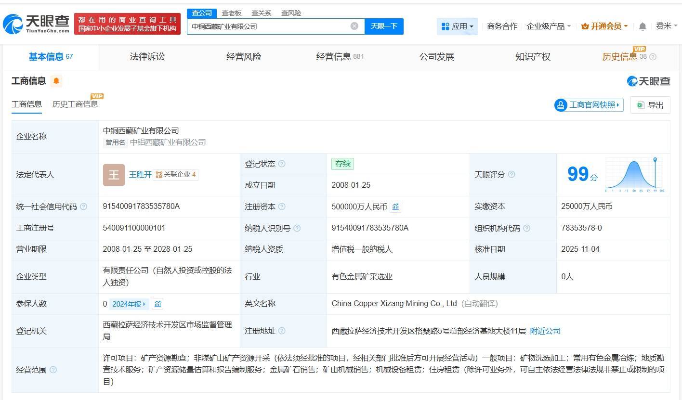Image resolution: width=682 pixels, height=400 pixels.
Task: Click the chart icon next to 2024年报
Action: click(x=157, y=304)
